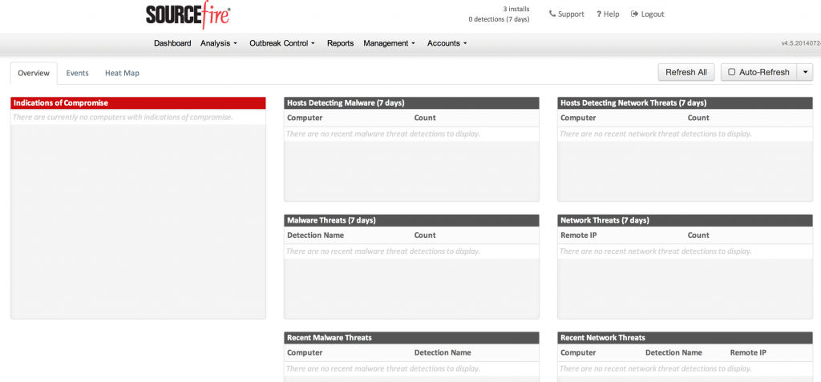Expand the Analysis menu

(x=219, y=43)
